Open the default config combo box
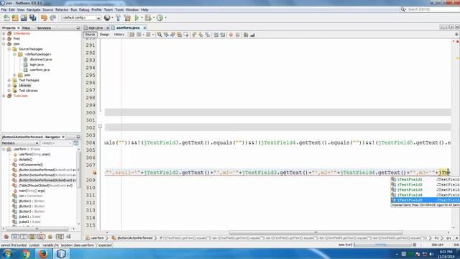460x259 pixels. click(x=80, y=18)
